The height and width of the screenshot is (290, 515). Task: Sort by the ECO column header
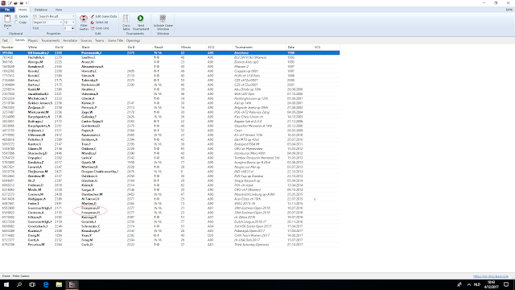coord(220,48)
